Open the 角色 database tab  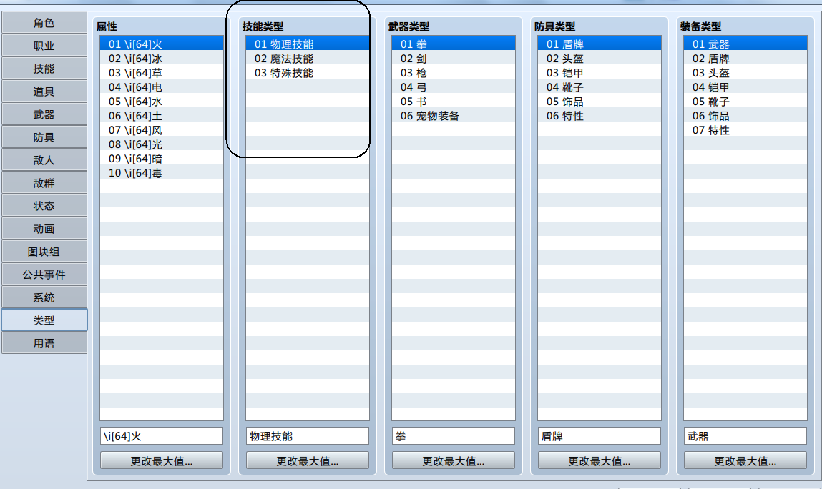pos(44,23)
